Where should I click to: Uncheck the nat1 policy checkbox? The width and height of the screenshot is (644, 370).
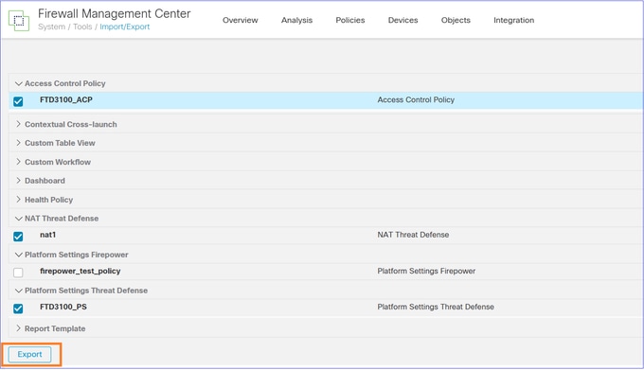(18, 237)
